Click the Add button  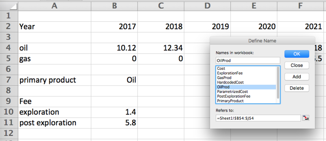[297, 77]
